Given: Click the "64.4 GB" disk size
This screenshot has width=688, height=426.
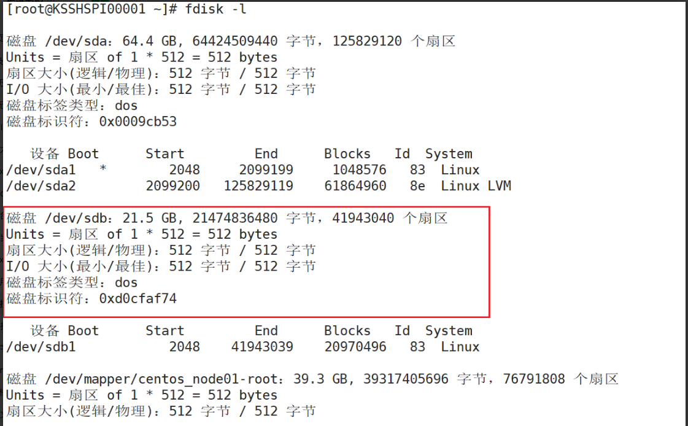Looking at the screenshot, I should point(149,41).
